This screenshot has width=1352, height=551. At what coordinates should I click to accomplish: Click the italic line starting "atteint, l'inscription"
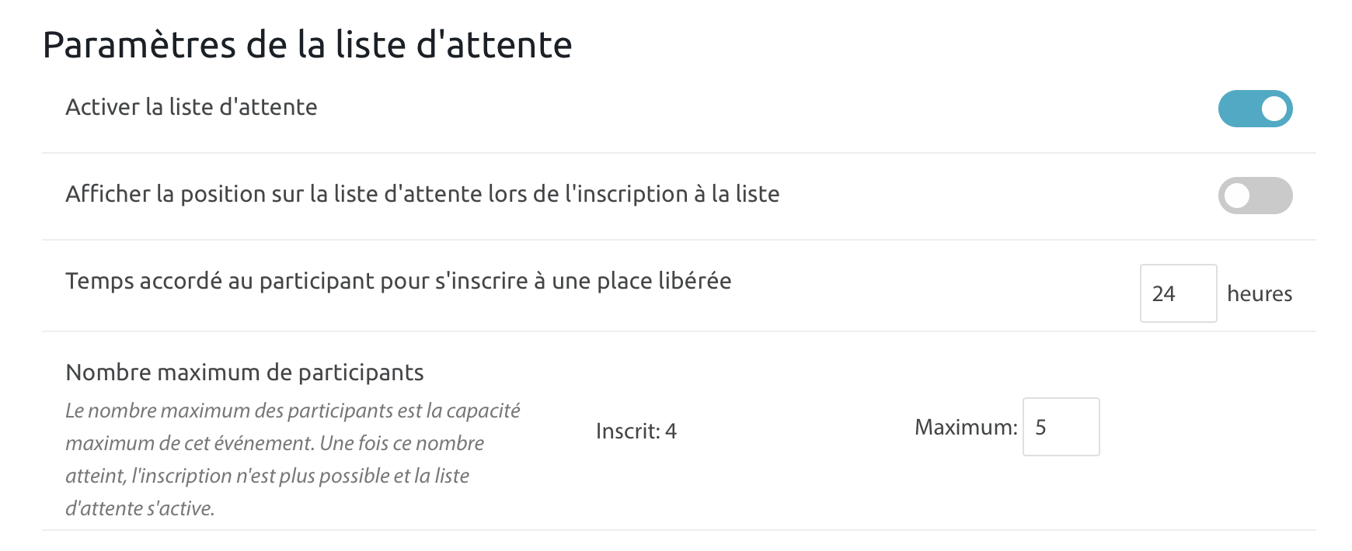(267, 476)
